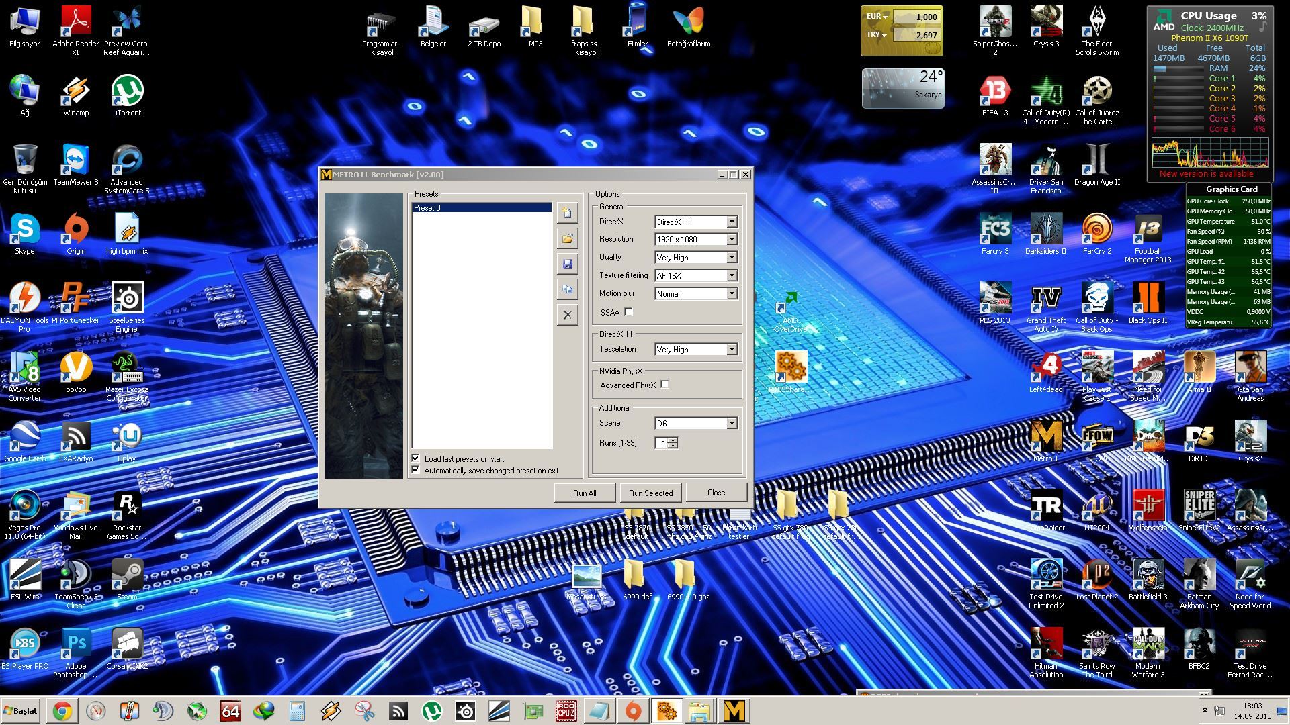Expand the Tesselation dropdown
The width and height of the screenshot is (1290, 725).
pyautogui.click(x=732, y=350)
